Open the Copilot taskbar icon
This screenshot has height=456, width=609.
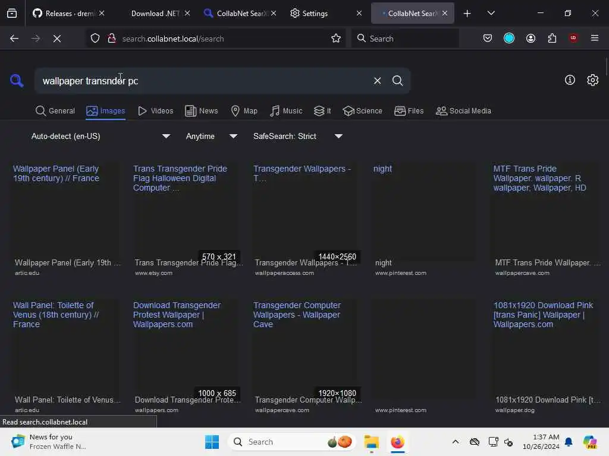point(589,442)
